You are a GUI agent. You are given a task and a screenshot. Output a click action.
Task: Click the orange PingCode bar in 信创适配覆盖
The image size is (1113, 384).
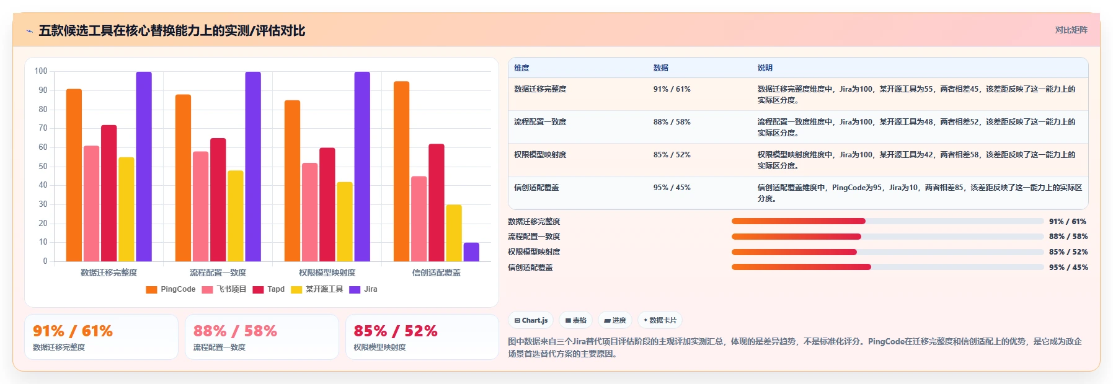pos(401,172)
